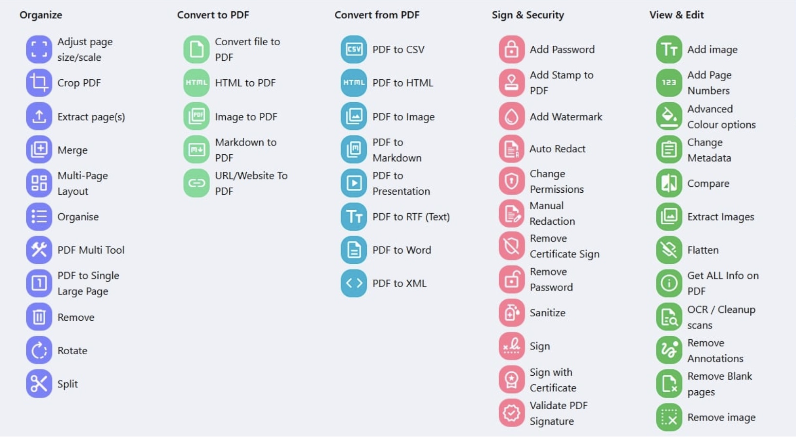
Task: Open the PDF to Word link
Action: [x=402, y=250]
